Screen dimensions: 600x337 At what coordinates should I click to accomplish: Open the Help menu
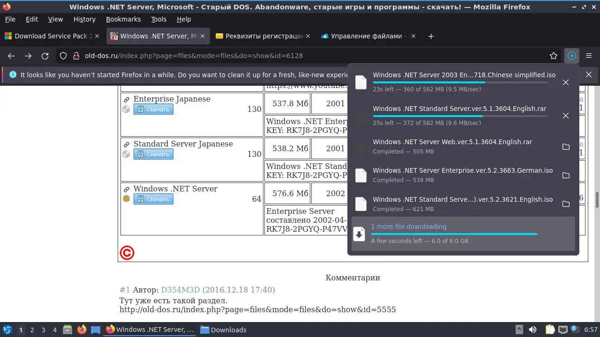184,19
